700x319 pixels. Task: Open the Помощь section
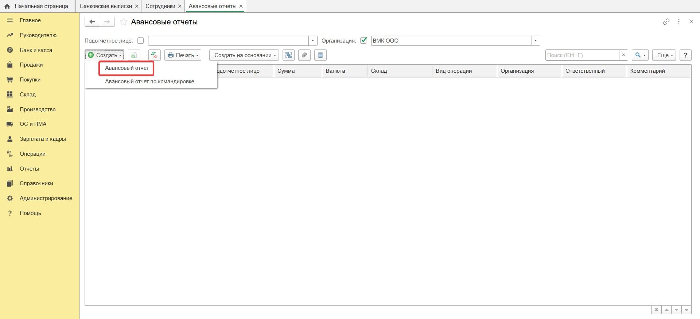coord(30,213)
